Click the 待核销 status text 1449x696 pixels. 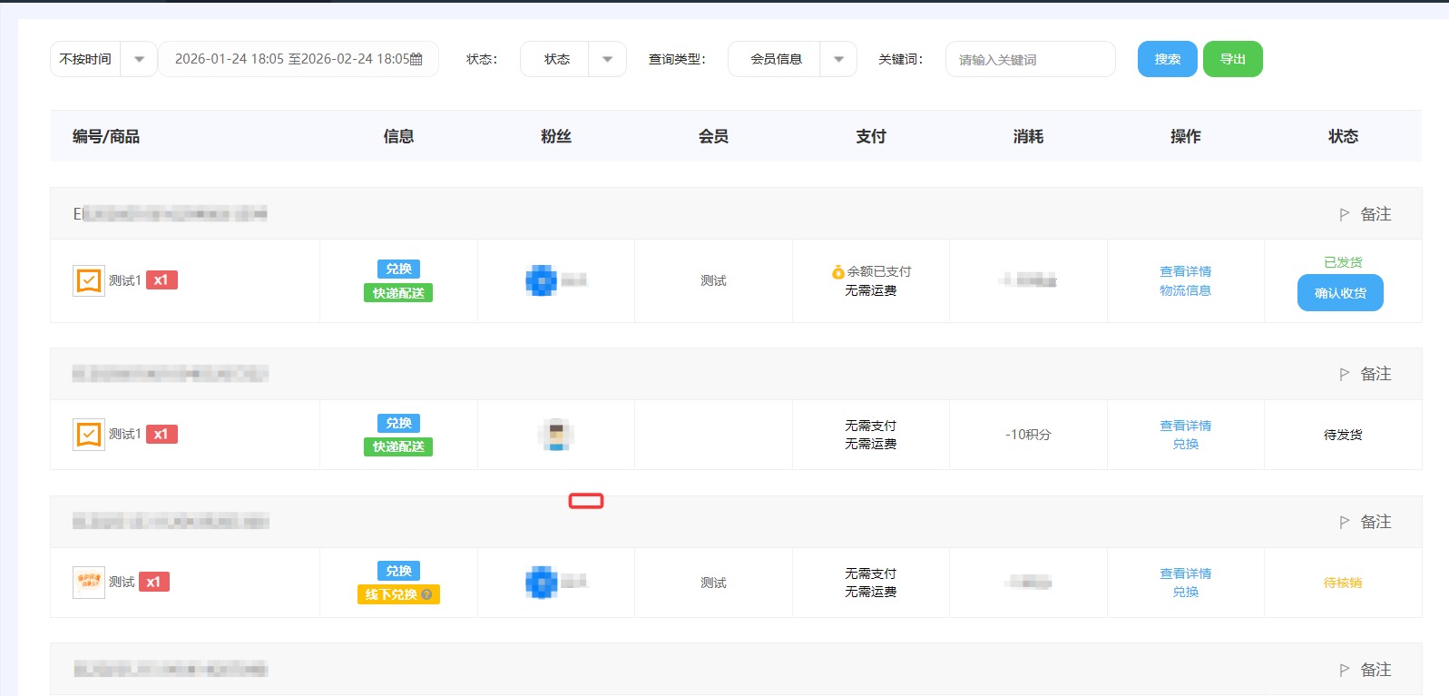pyautogui.click(x=1343, y=583)
